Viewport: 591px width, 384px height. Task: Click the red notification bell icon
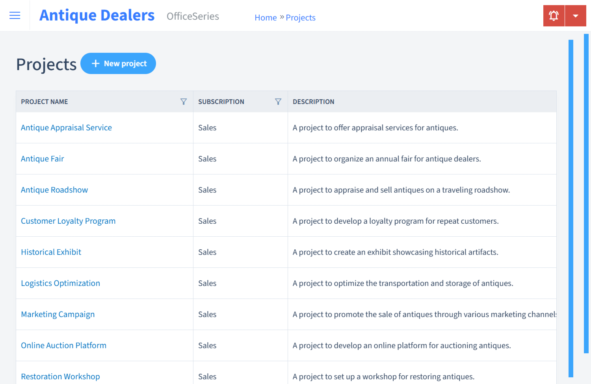pyautogui.click(x=554, y=16)
